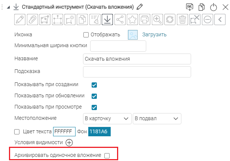Select the paperclip attachment tool icon
Image resolution: width=230 pixels, height=161 pixels.
(x=32, y=19)
